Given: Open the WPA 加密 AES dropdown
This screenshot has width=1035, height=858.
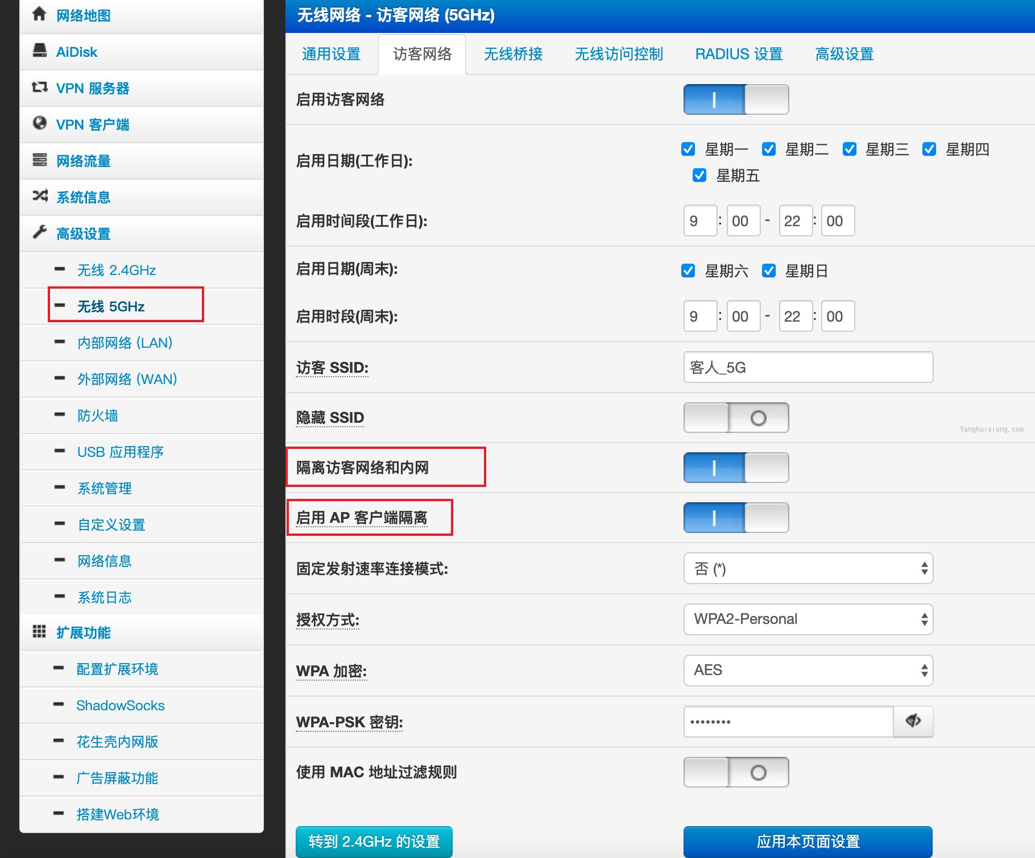Looking at the screenshot, I should (808, 670).
